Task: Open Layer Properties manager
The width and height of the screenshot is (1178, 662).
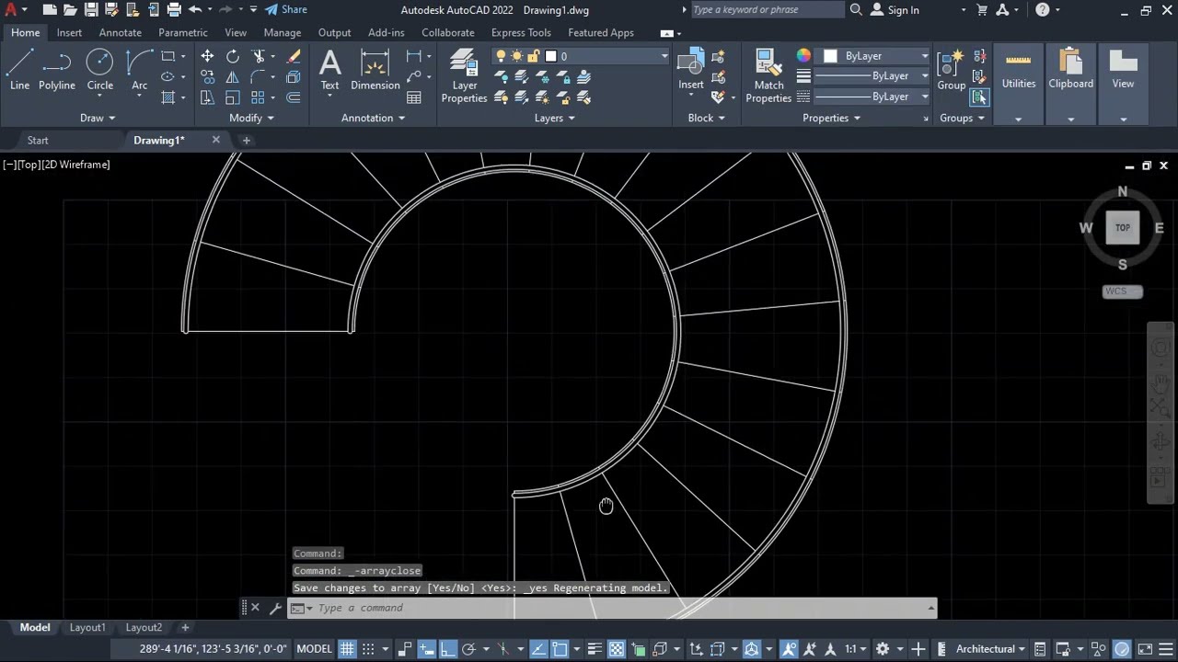Action: click(x=464, y=76)
